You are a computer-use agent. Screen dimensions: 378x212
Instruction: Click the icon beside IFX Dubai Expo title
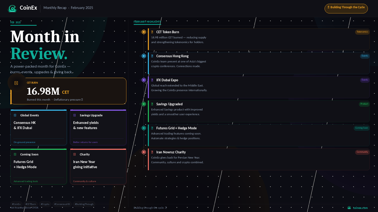[152, 80]
